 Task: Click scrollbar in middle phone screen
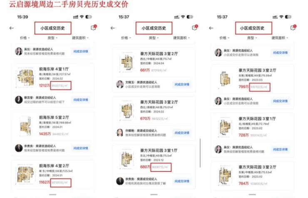tap(200, 153)
